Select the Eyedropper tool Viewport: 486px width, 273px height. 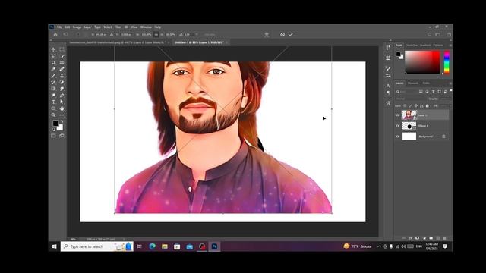(53, 69)
